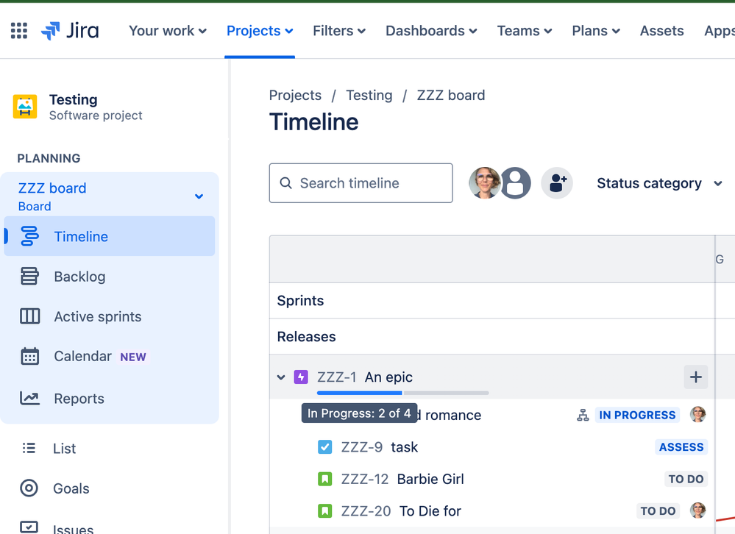Select ZZZ board in the sidebar

[52, 188]
